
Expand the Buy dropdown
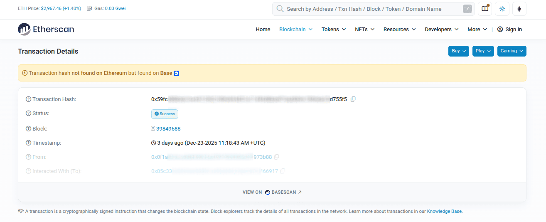(x=459, y=51)
